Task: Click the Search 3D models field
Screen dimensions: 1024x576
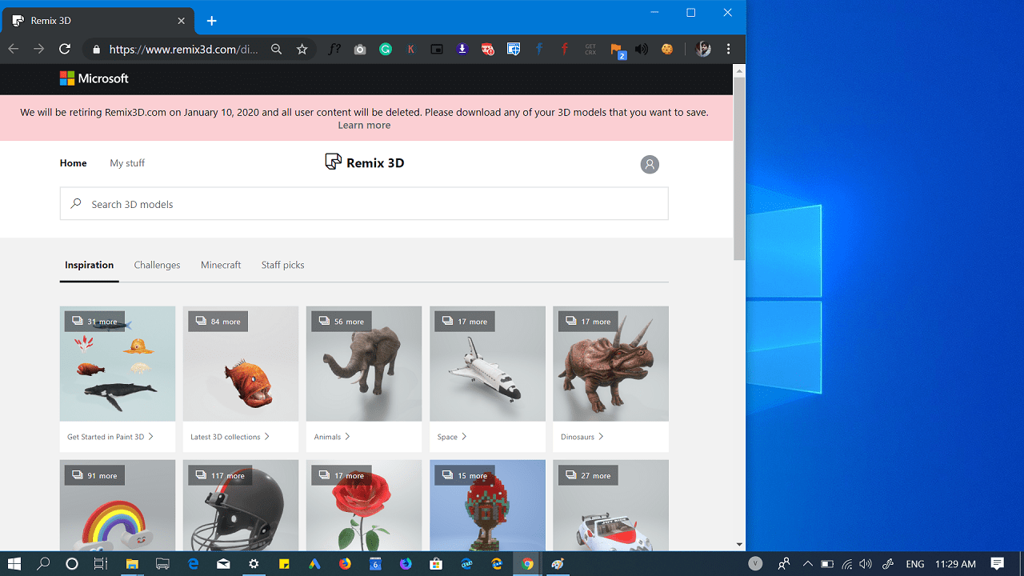Action: tap(364, 204)
